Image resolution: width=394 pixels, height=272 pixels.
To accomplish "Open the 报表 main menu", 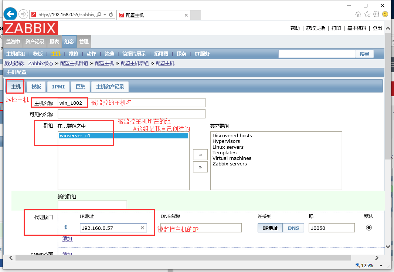I will point(54,41).
